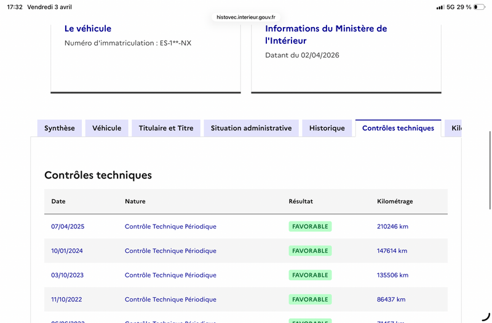Tap the cellular signal bars icon

point(440,7)
